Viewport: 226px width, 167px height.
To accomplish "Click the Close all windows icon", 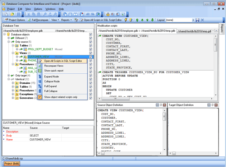I will pos(82,14).
